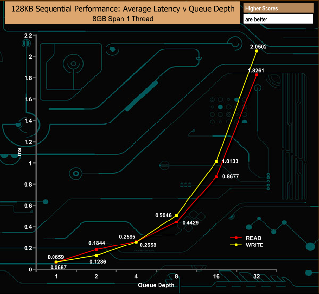This screenshot has height=294, width=319.
Task: Click the 'are better' white box
Action: (278, 19)
